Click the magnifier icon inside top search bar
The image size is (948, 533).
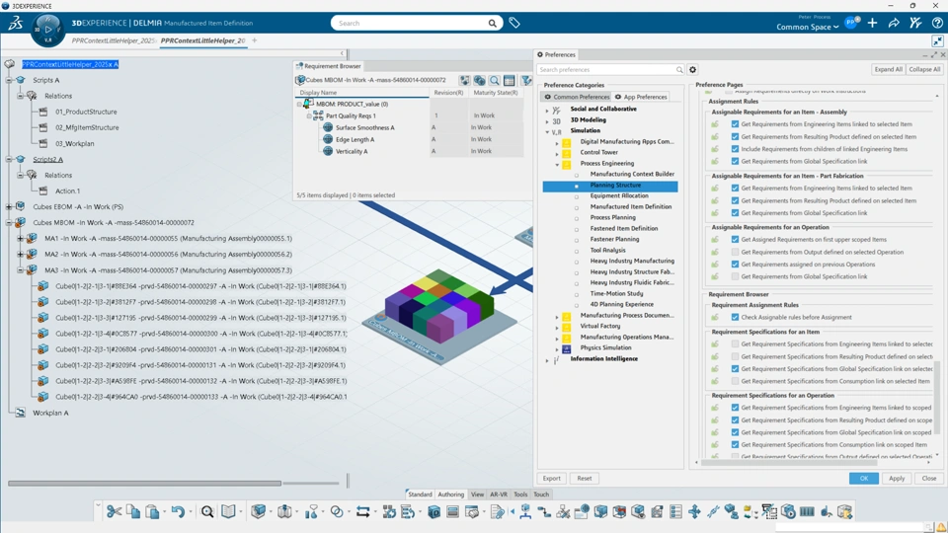pyautogui.click(x=492, y=23)
